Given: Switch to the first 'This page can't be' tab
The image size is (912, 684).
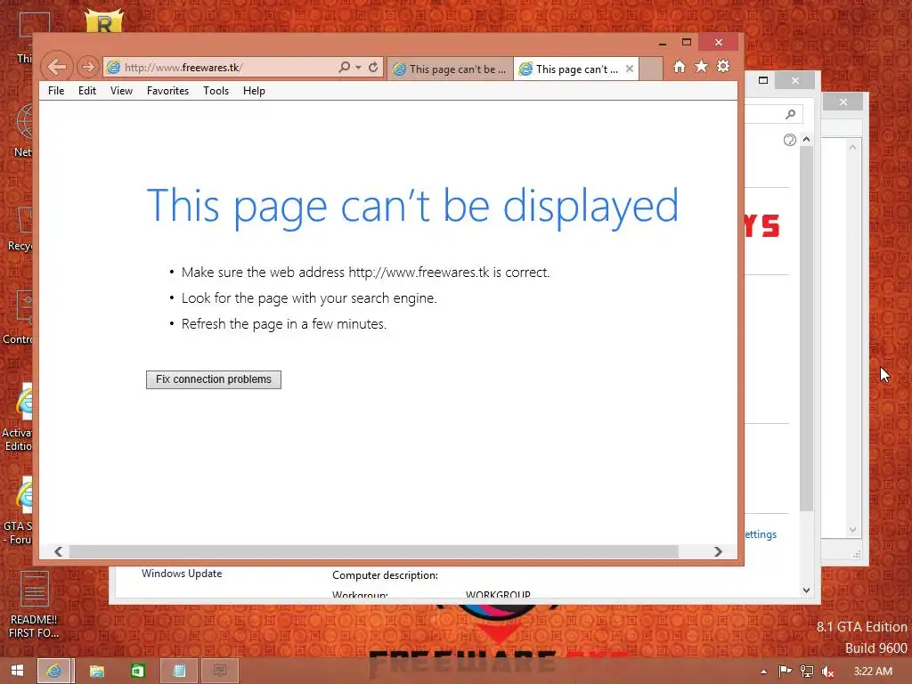Looking at the screenshot, I should [450, 69].
